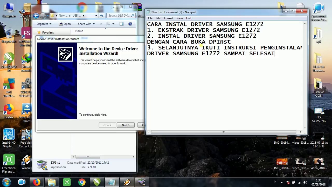Sort by the Name column header
The height and width of the screenshot is (187, 332).
click(79, 31)
